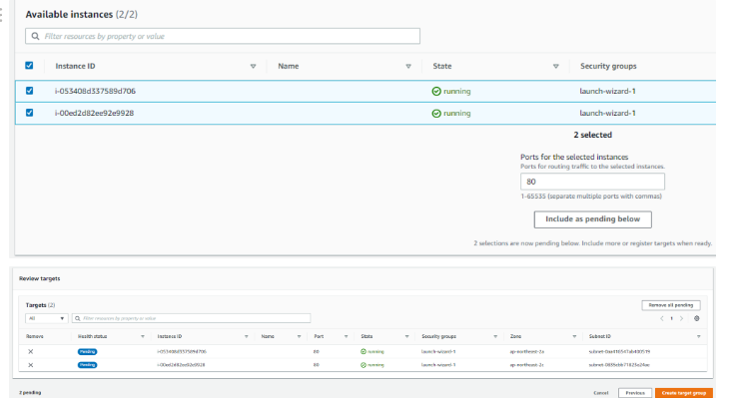739x398 pixels.
Task: Click zone ap-northeast-2a in Targets
Action: tap(527, 352)
